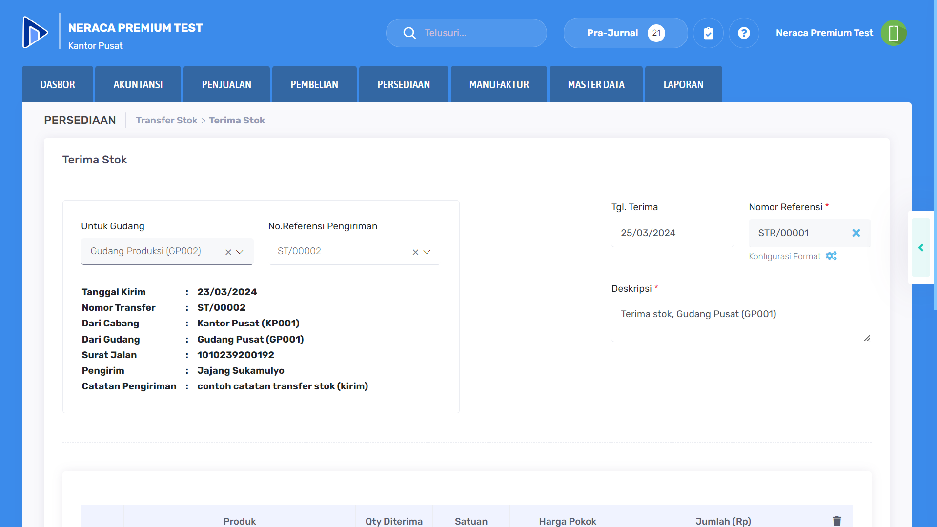Click the Tgl. Terima date field
Screen dimensions: 937x527
672,233
